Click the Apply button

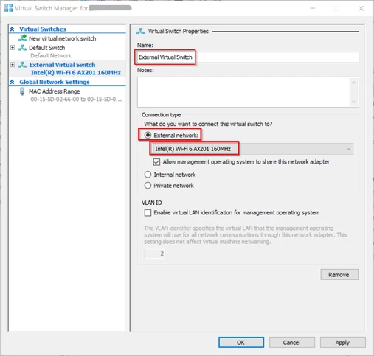(342, 343)
